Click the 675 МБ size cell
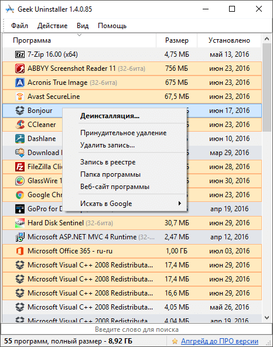The height and width of the screenshot is (347, 273). [176, 83]
